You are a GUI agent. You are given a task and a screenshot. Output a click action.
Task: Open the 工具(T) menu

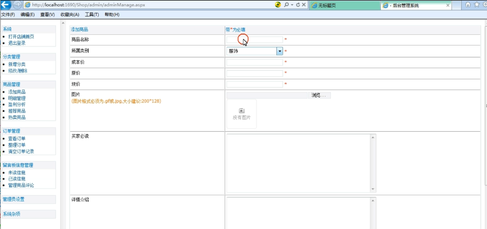(92, 15)
